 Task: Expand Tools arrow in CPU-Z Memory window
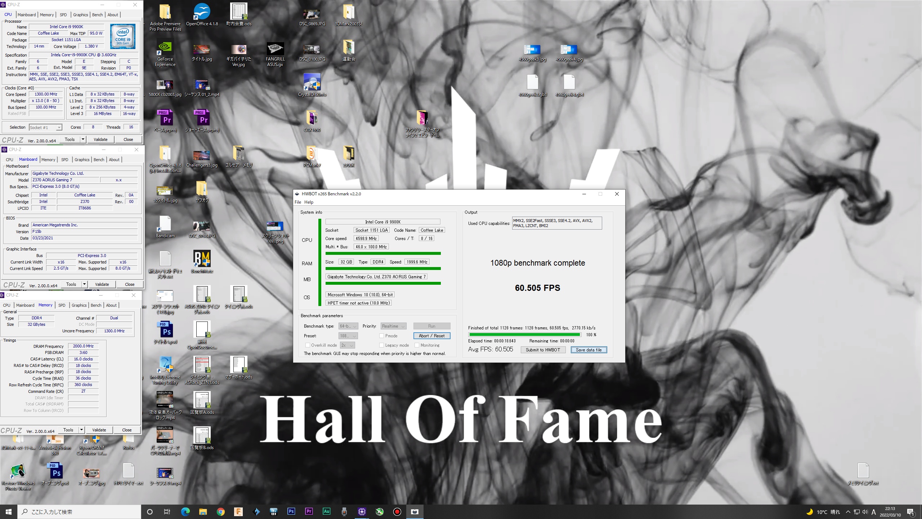[x=81, y=430]
